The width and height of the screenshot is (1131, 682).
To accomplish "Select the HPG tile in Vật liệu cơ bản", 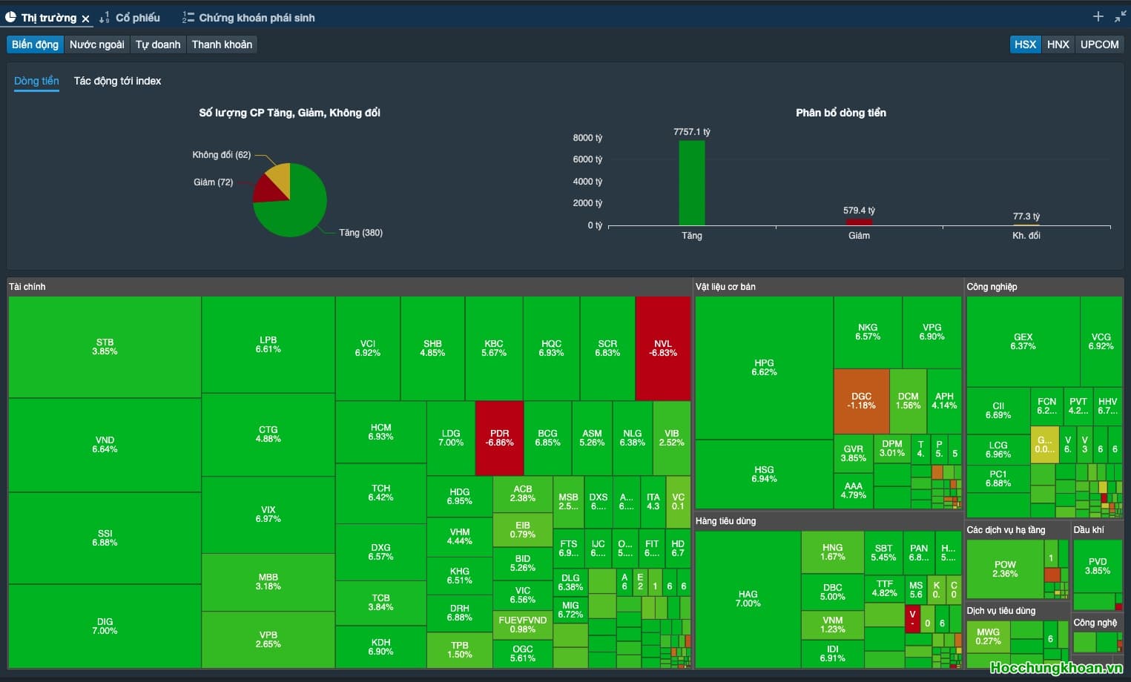I will (764, 368).
